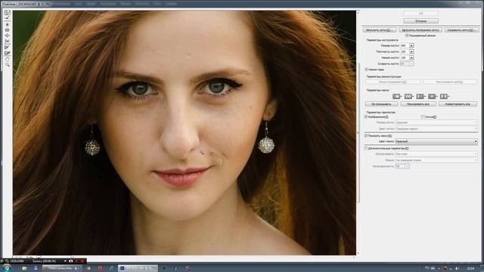
Task: Click the mask None (Не показывать) button
Action: [381, 104]
